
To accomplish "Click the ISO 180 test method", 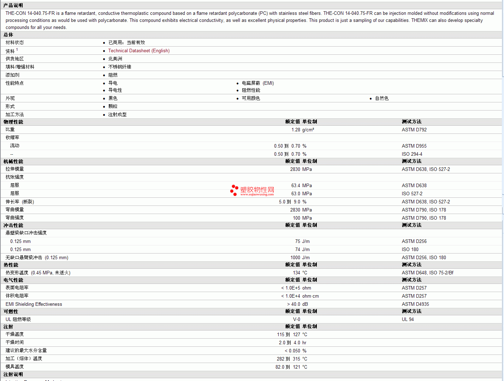I will coord(410,249).
